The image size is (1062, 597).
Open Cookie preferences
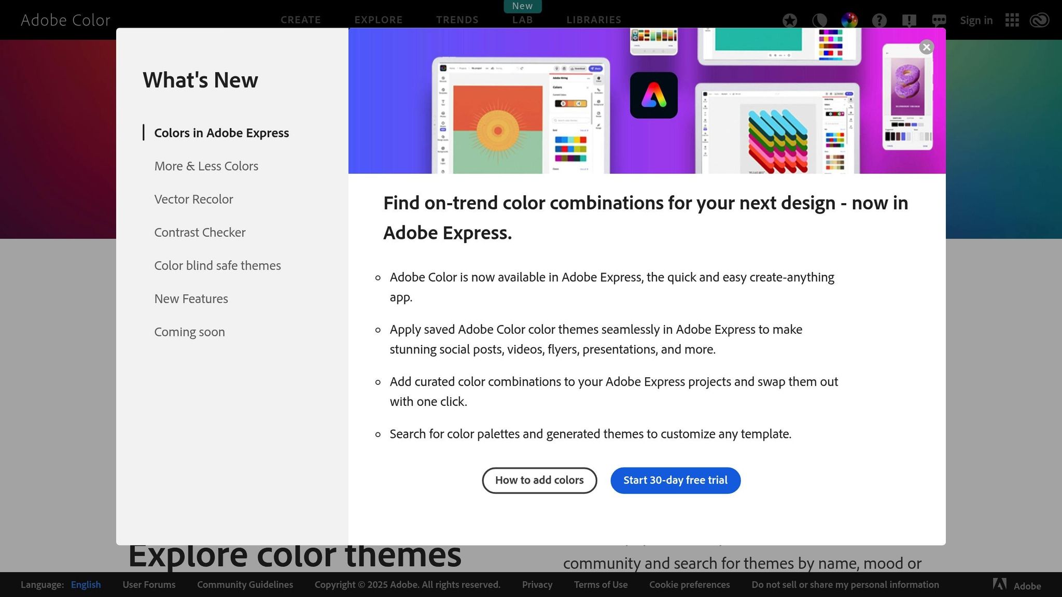pos(690,584)
